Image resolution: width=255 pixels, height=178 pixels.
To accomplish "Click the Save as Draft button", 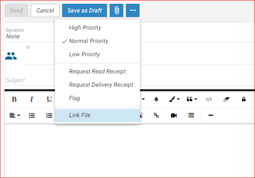I will [x=85, y=10].
